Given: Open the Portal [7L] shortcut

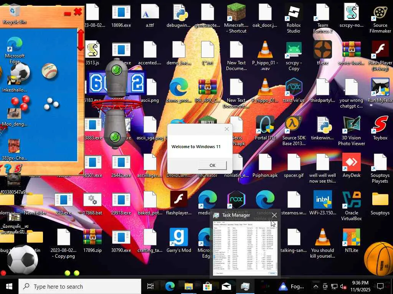Looking at the screenshot, I should pyautogui.click(x=265, y=128).
